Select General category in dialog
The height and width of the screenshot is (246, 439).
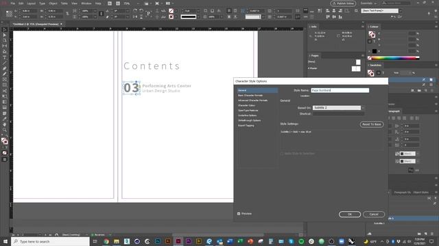257,90
